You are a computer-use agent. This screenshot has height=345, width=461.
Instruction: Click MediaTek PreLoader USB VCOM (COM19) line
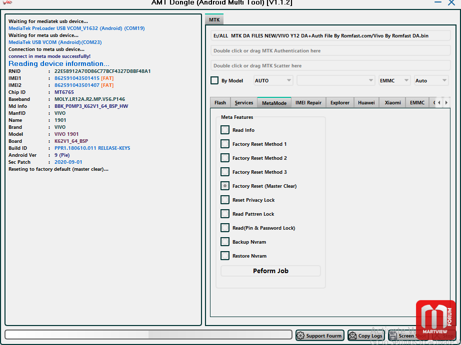coord(76,28)
